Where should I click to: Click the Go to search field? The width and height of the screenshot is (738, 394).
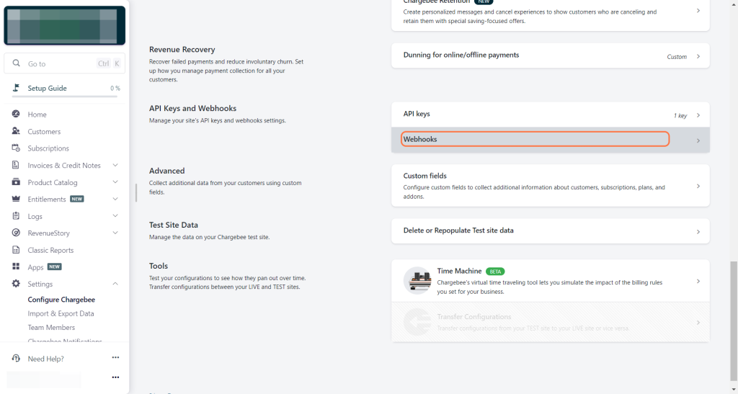tap(59, 63)
